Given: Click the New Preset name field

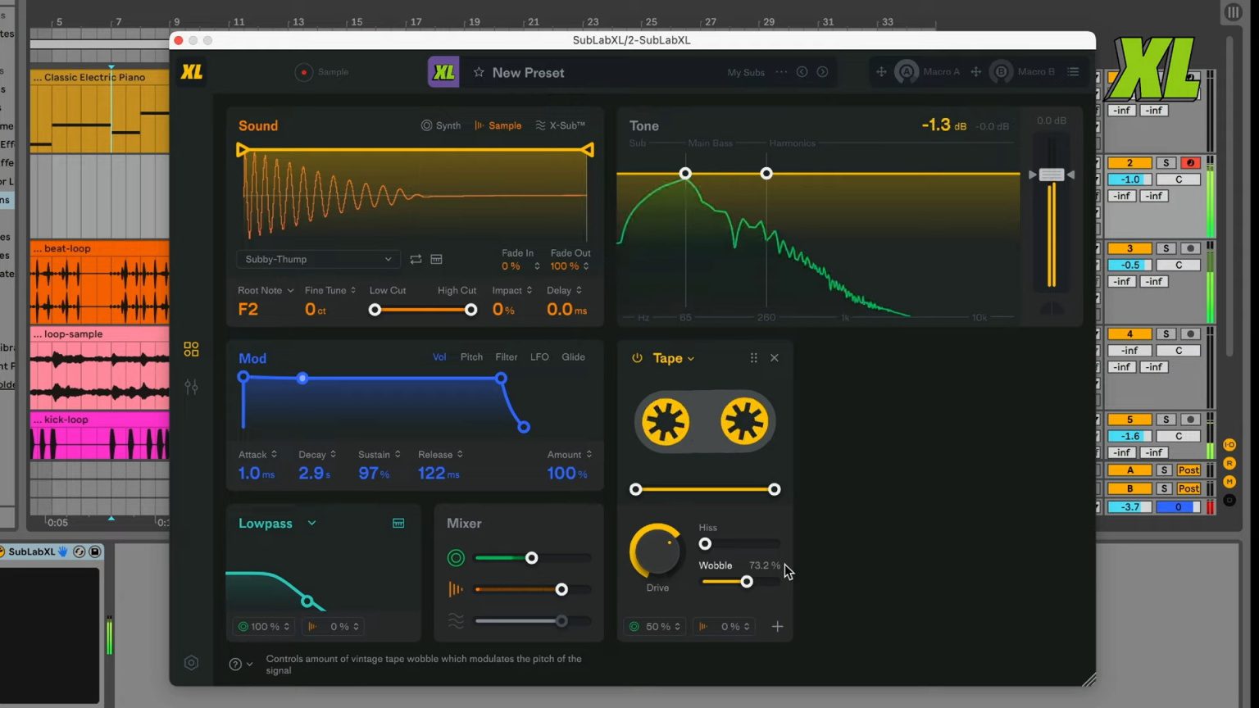Looking at the screenshot, I should click(x=528, y=72).
